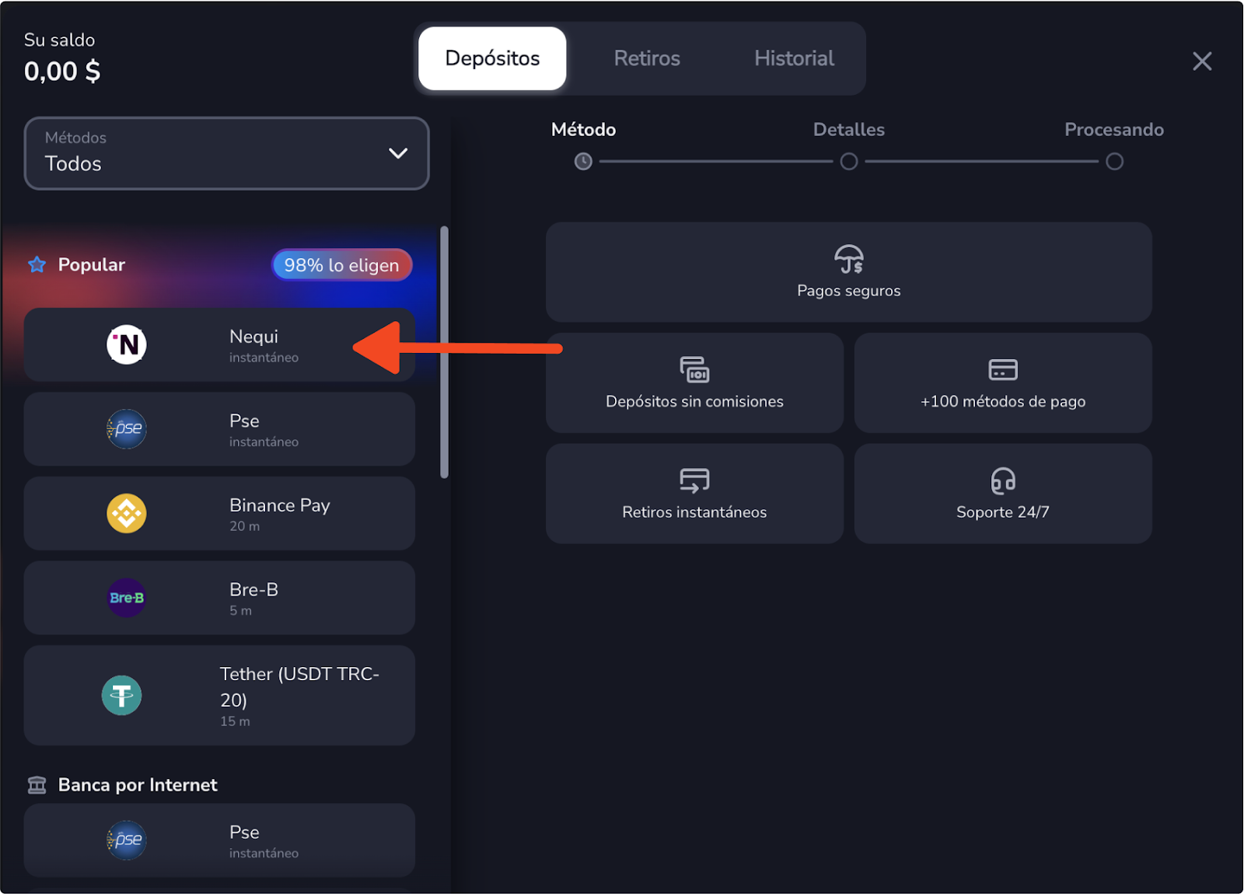Click the Depósitos sin comisiones icon
The width and height of the screenshot is (1244, 894).
(694, 370)
